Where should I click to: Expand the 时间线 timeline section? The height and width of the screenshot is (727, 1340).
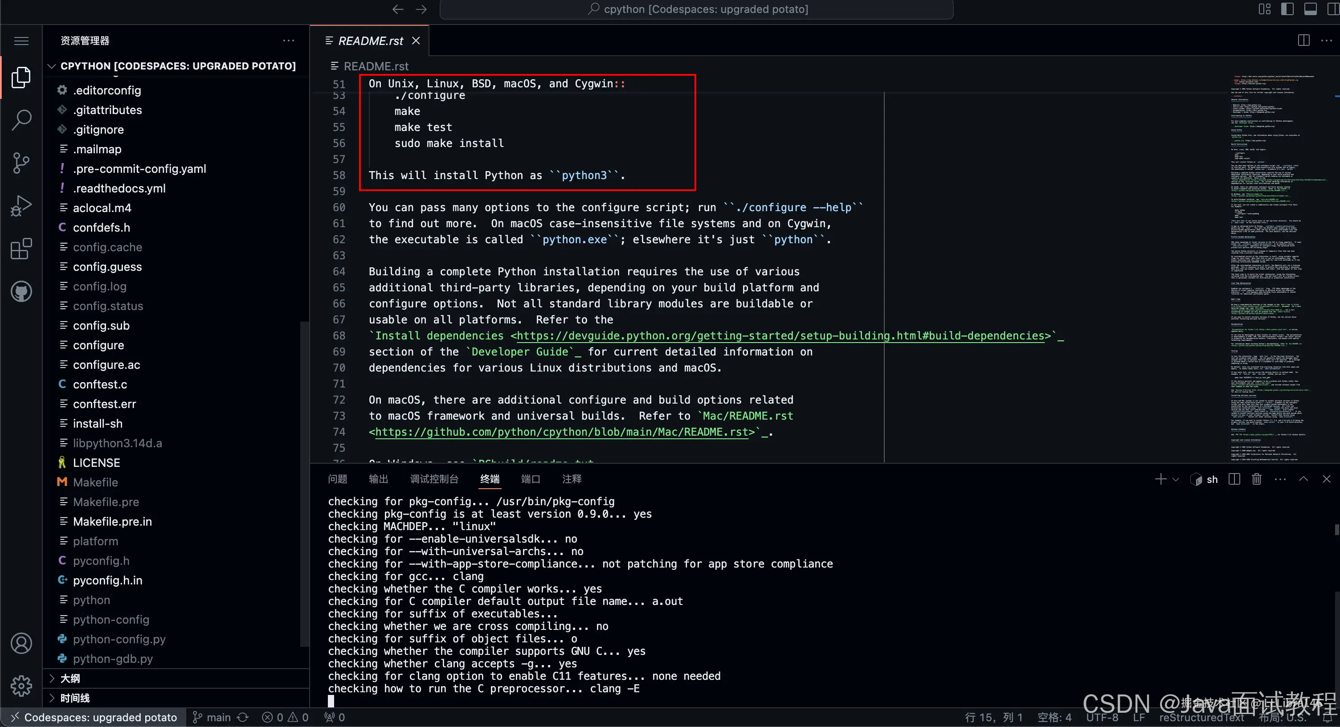[177, 698]
